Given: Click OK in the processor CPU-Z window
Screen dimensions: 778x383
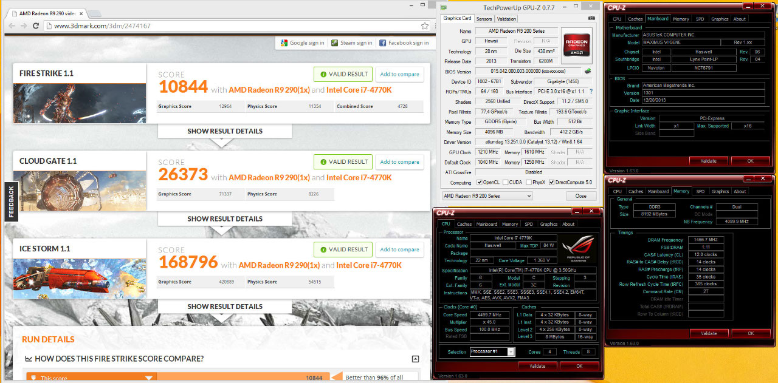Looking at the screenshot, I should click(x=579, y=366).
